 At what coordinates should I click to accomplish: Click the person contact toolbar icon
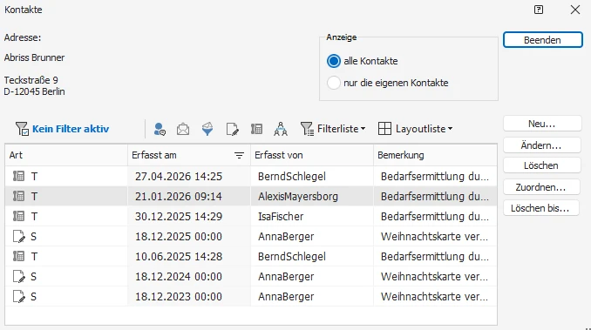pos(160,129)
